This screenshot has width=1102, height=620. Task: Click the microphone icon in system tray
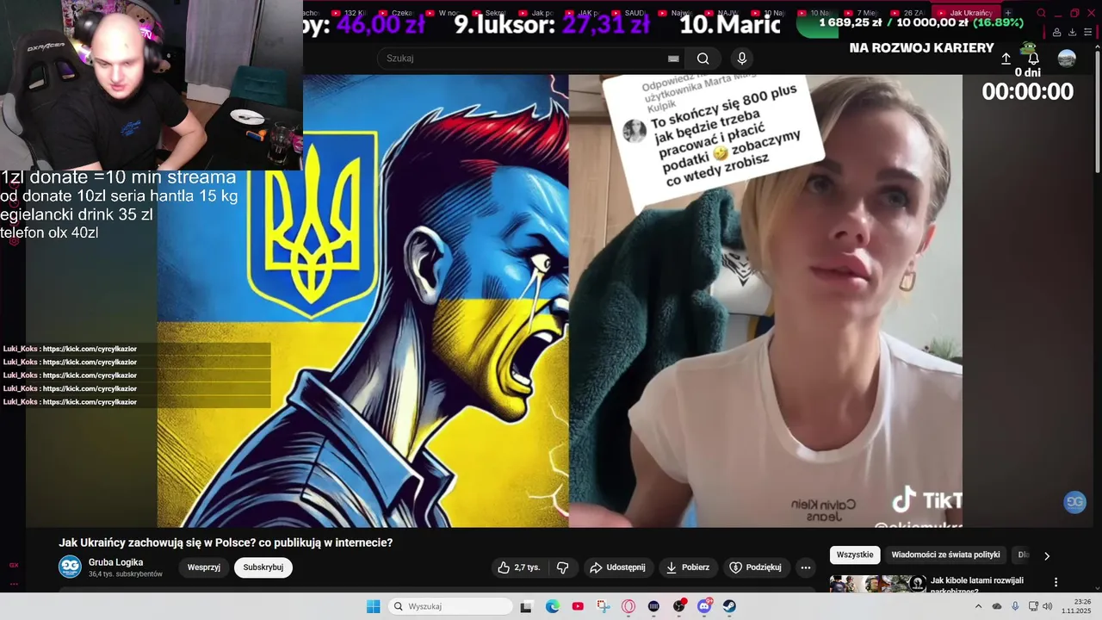click(1015, 606)
